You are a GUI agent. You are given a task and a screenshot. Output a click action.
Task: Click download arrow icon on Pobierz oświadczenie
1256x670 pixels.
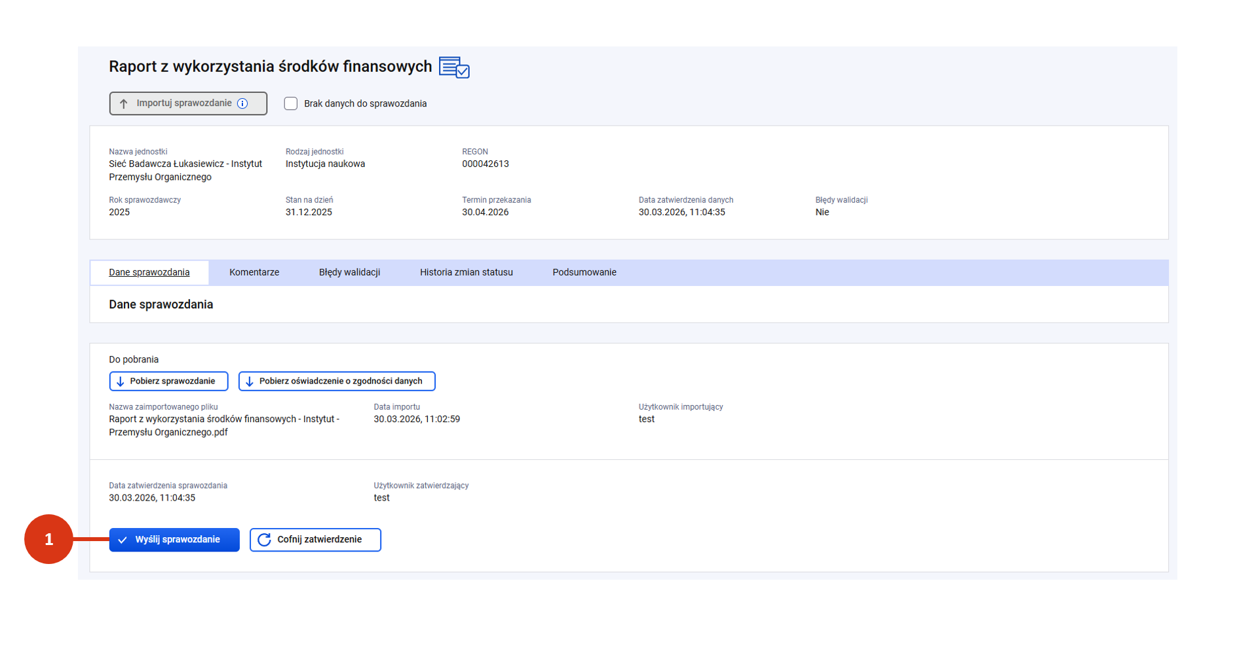click(250, 381)
